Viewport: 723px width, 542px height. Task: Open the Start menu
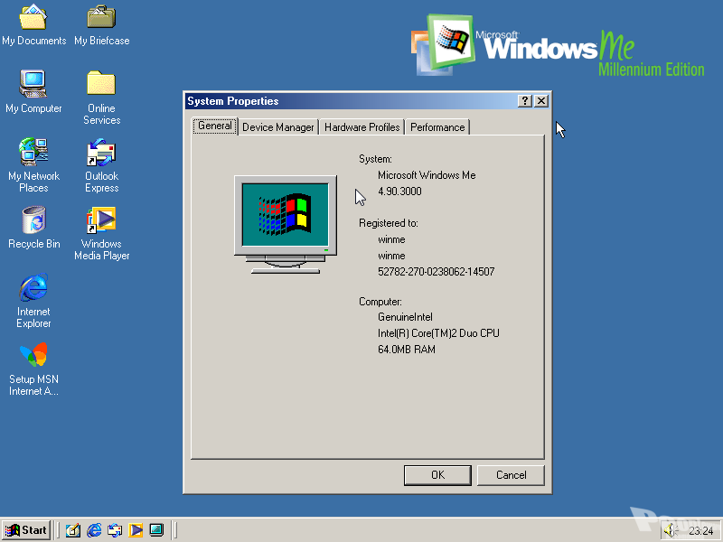click(26, 530)
